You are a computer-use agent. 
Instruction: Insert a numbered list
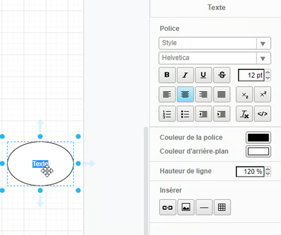(x=167, y=114)
